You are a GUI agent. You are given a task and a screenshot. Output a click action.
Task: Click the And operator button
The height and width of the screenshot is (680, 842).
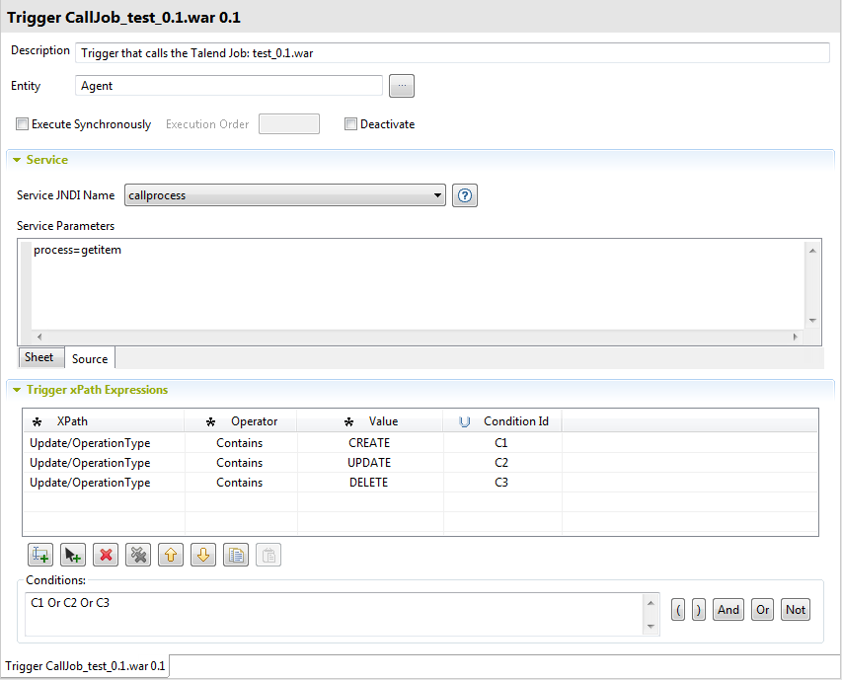tap(728, 610)
